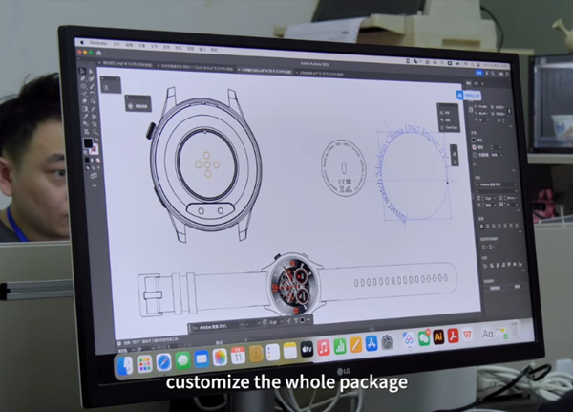Viewport: 573px width, 412px height.
Task: Set the None (red slash) color mode
Action: [x=98, y=160]
